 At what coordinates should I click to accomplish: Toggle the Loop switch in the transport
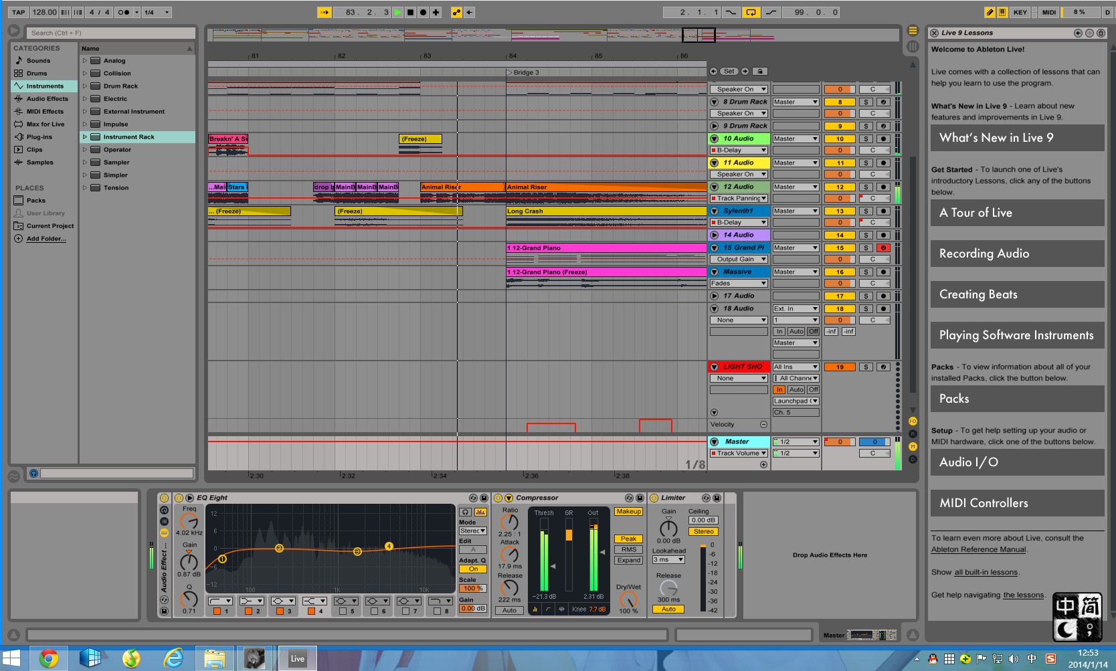click(751, 12)
